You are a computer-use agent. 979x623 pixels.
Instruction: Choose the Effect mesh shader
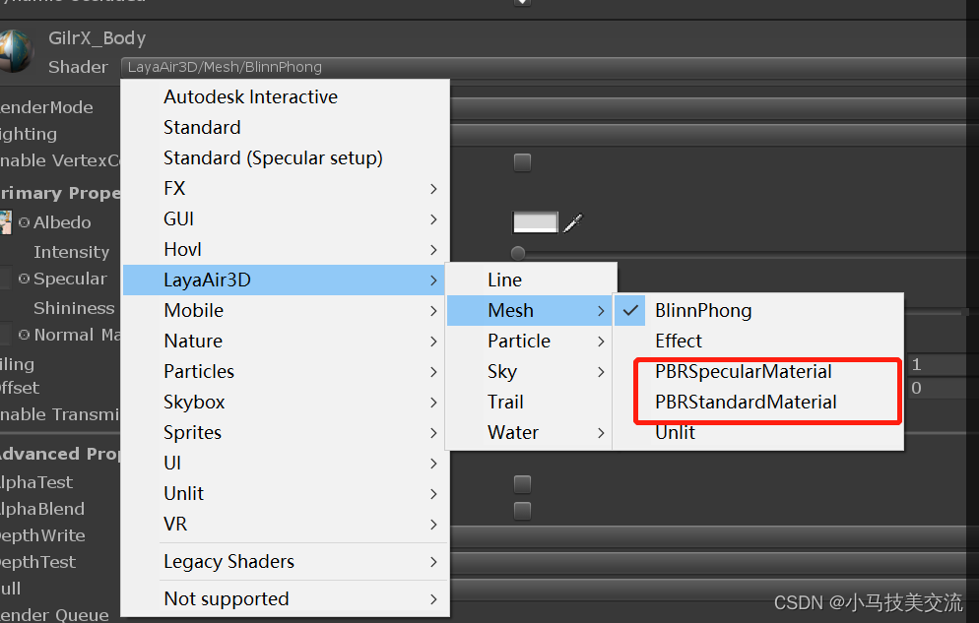(758, 342)
